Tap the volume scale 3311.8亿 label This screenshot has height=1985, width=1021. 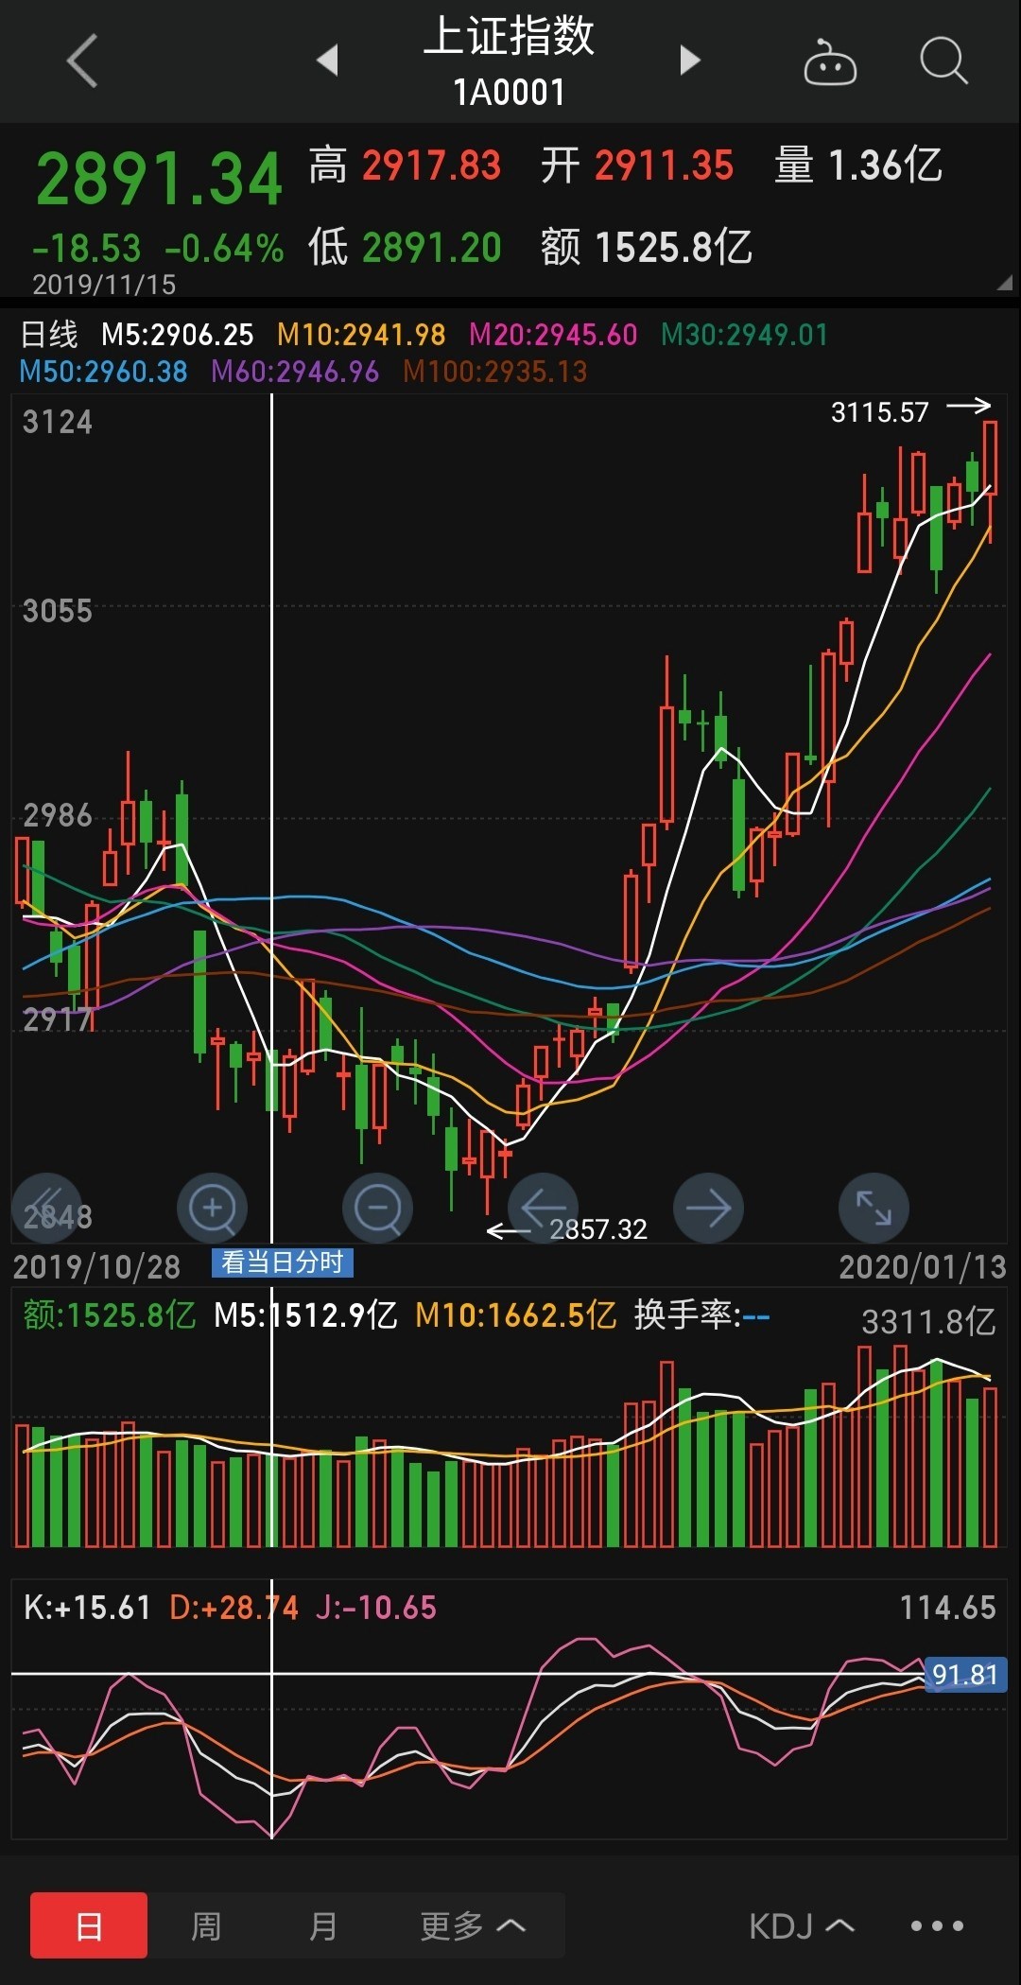tap(928, 1321)
